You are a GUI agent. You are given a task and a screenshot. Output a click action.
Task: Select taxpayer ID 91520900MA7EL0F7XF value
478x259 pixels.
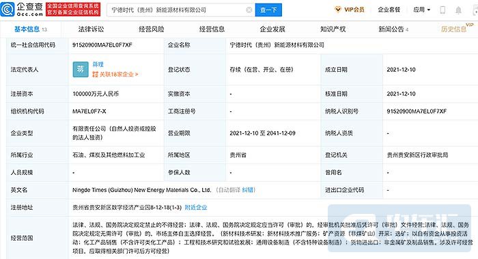417,111
